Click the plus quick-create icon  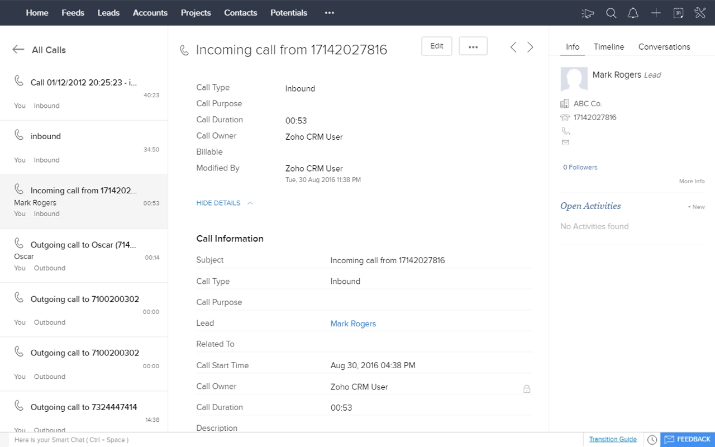656,12
